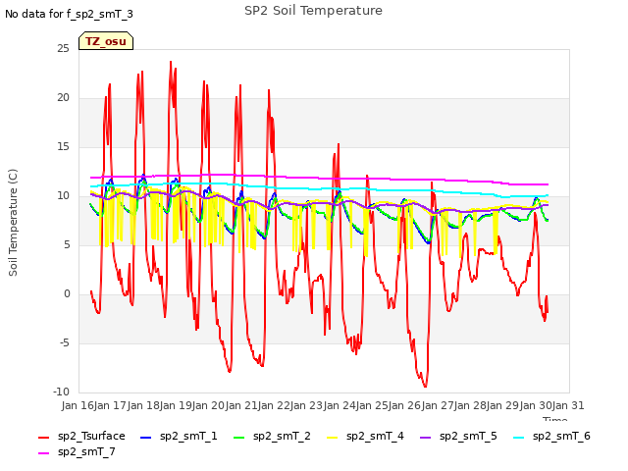
Task: Click the Jan 16 x-axis tick label
Action: (78, 405)
